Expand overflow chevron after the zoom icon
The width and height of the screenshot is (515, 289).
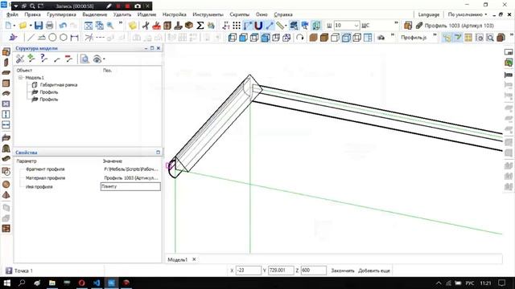tap(121, 23)
